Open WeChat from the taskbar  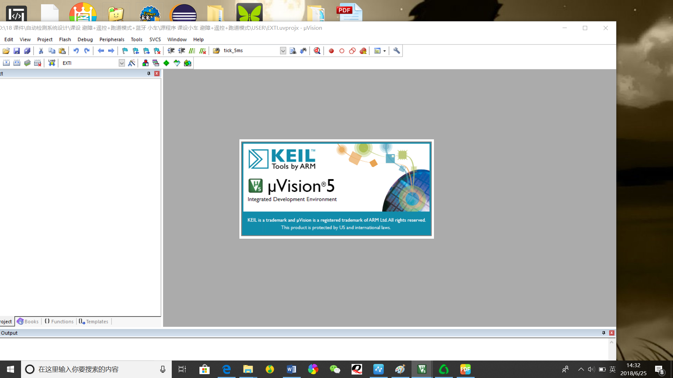point(335,369)
